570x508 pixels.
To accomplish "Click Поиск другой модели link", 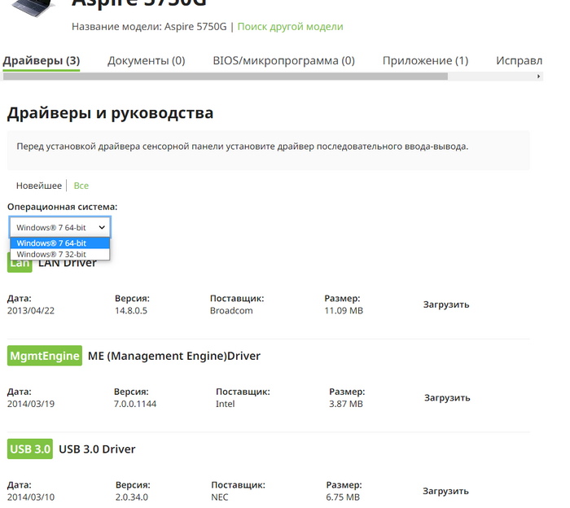I will tap(290, 27).
